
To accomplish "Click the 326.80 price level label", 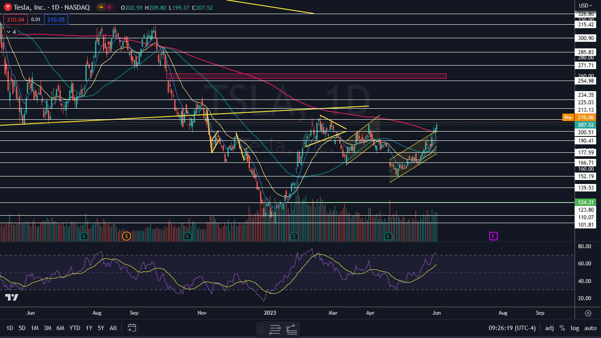I will (x=586, y=14).
